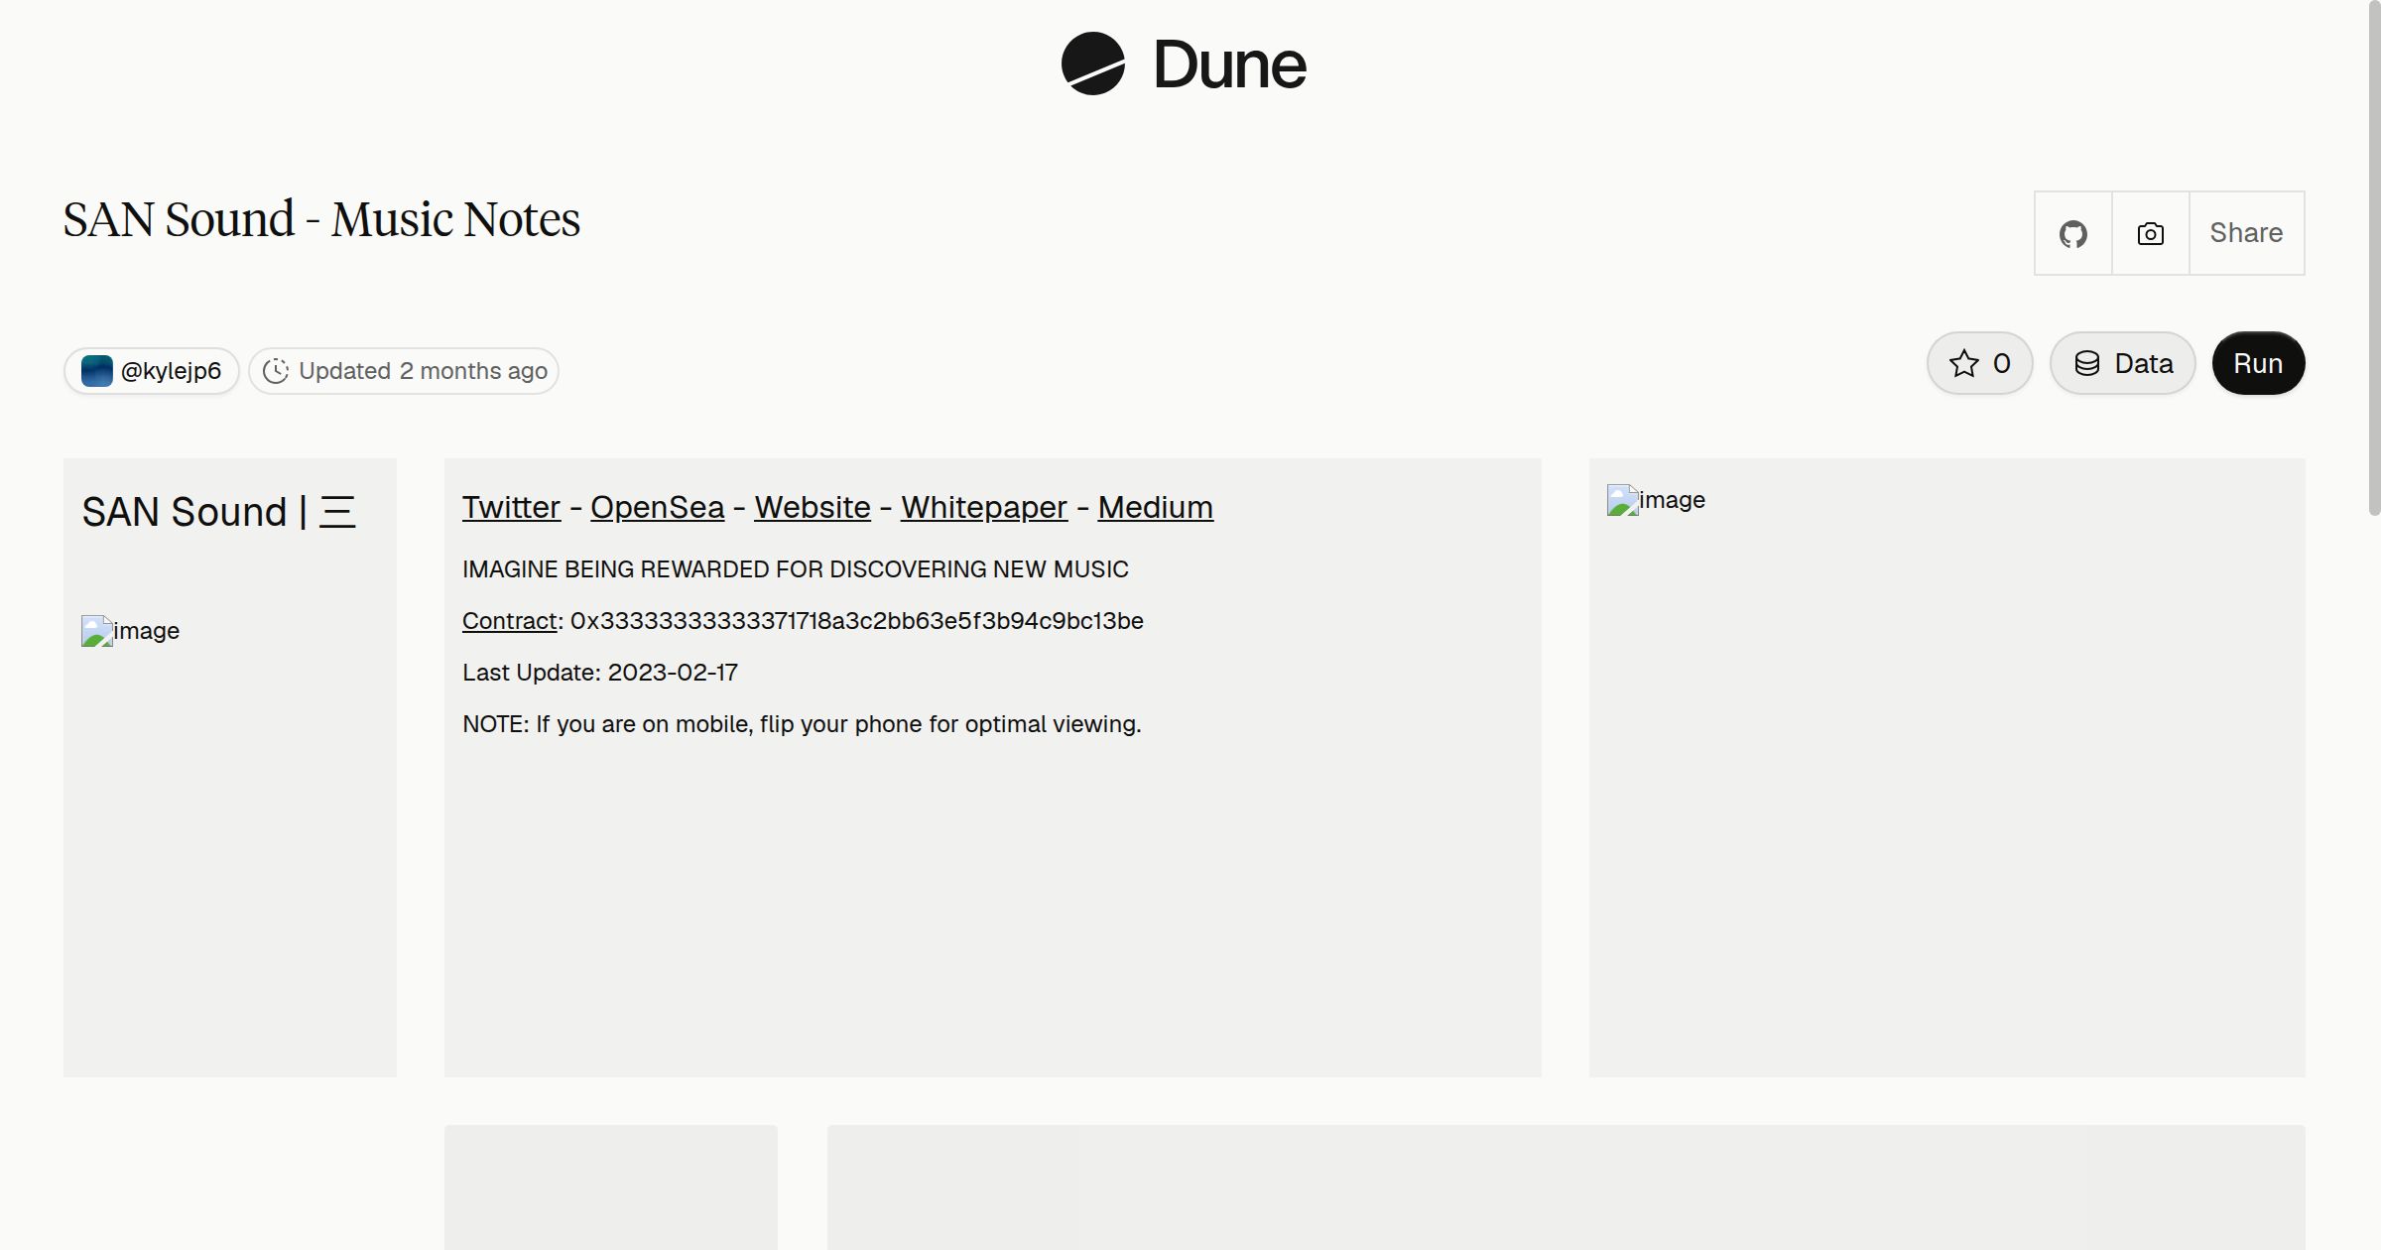Follow the Contract link
This screenshot has width=2381, height=1250.
510,621
